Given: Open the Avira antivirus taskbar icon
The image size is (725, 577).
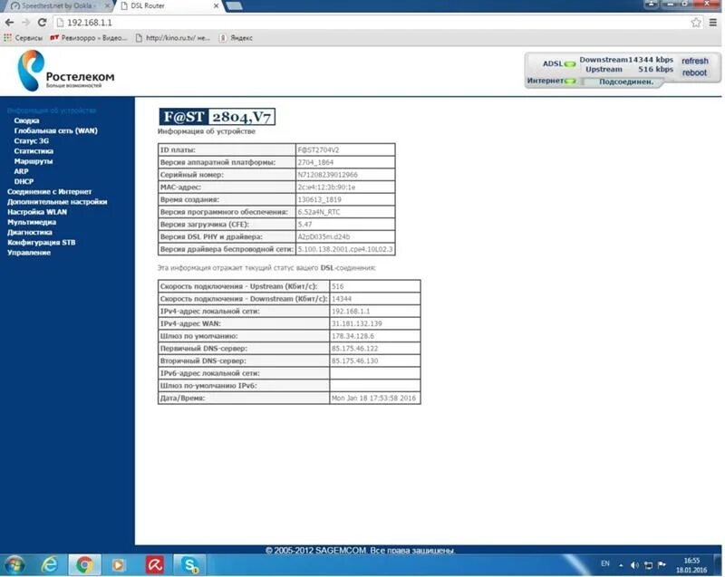Looking at the screenshot, I should pyautogui.click(x=155, y=564).
